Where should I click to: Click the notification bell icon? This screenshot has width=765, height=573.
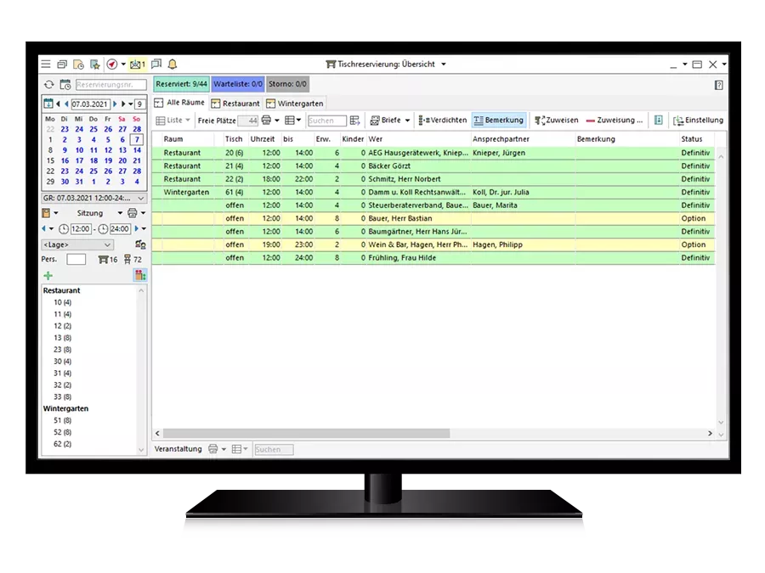pos(173,65)
